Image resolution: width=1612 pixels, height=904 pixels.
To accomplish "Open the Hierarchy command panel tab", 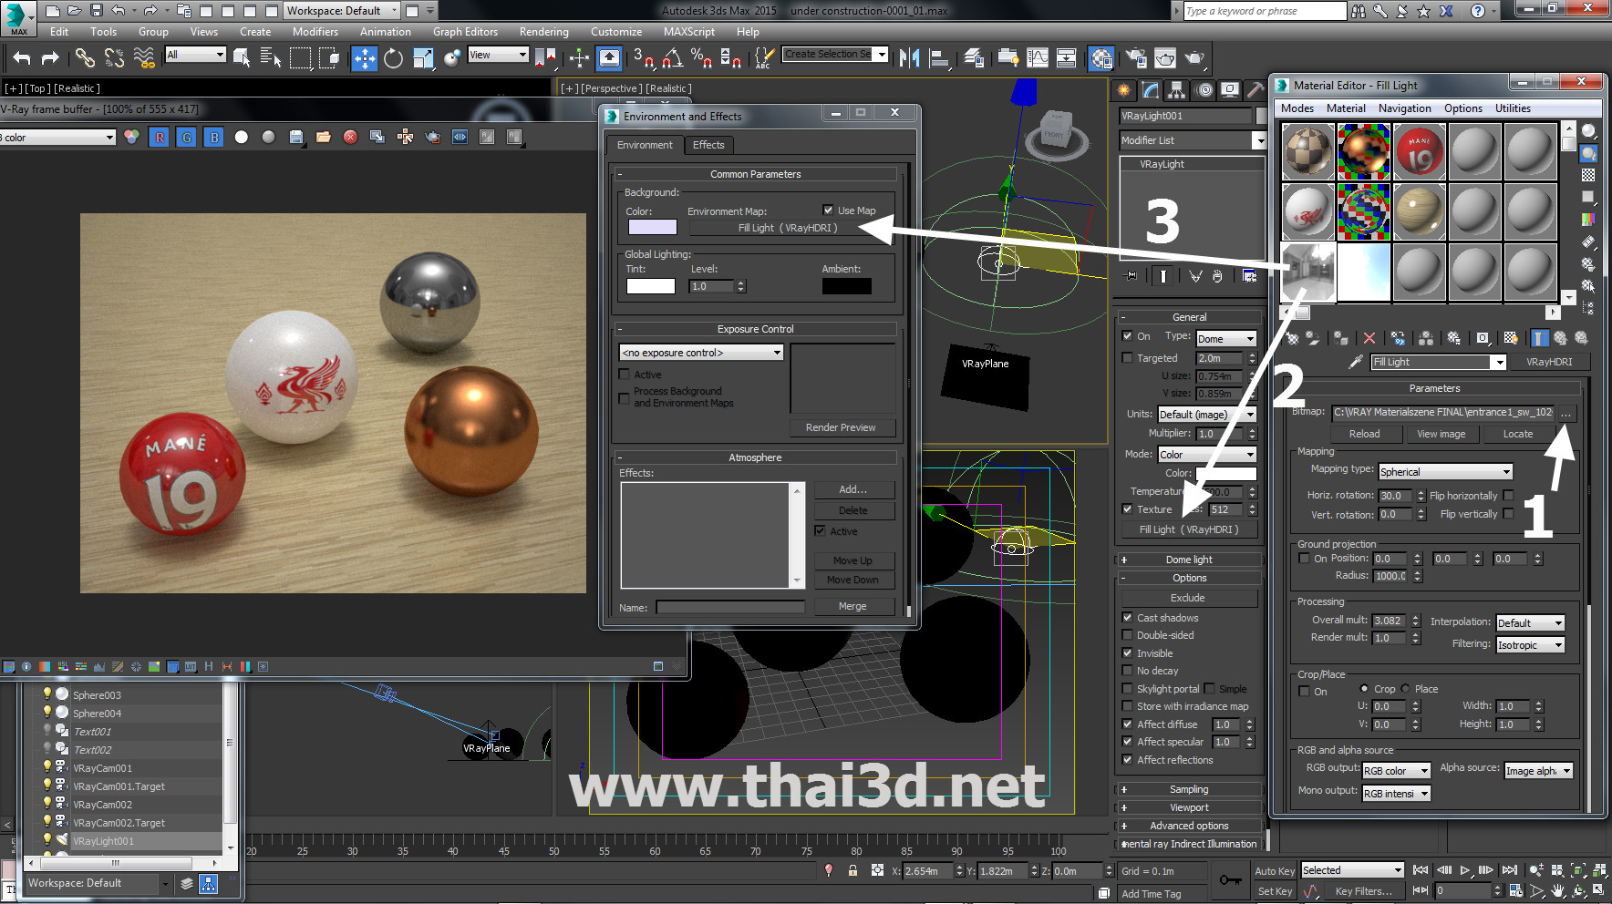I will (1177, 90).
